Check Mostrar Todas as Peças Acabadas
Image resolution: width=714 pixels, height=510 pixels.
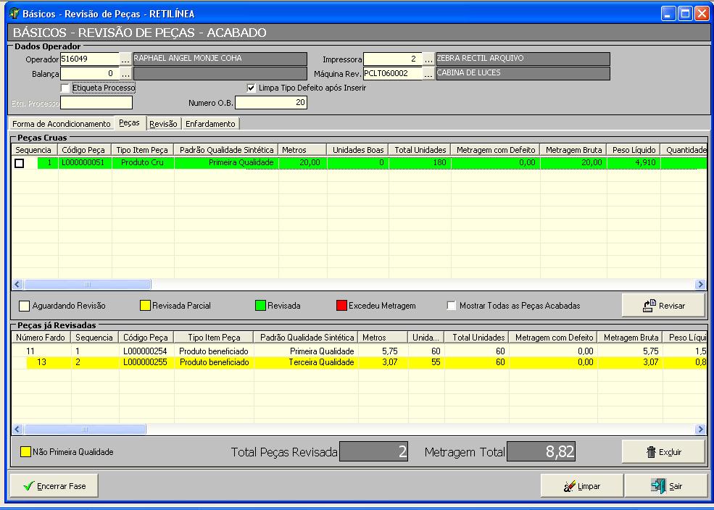click(x=452, y=306)
